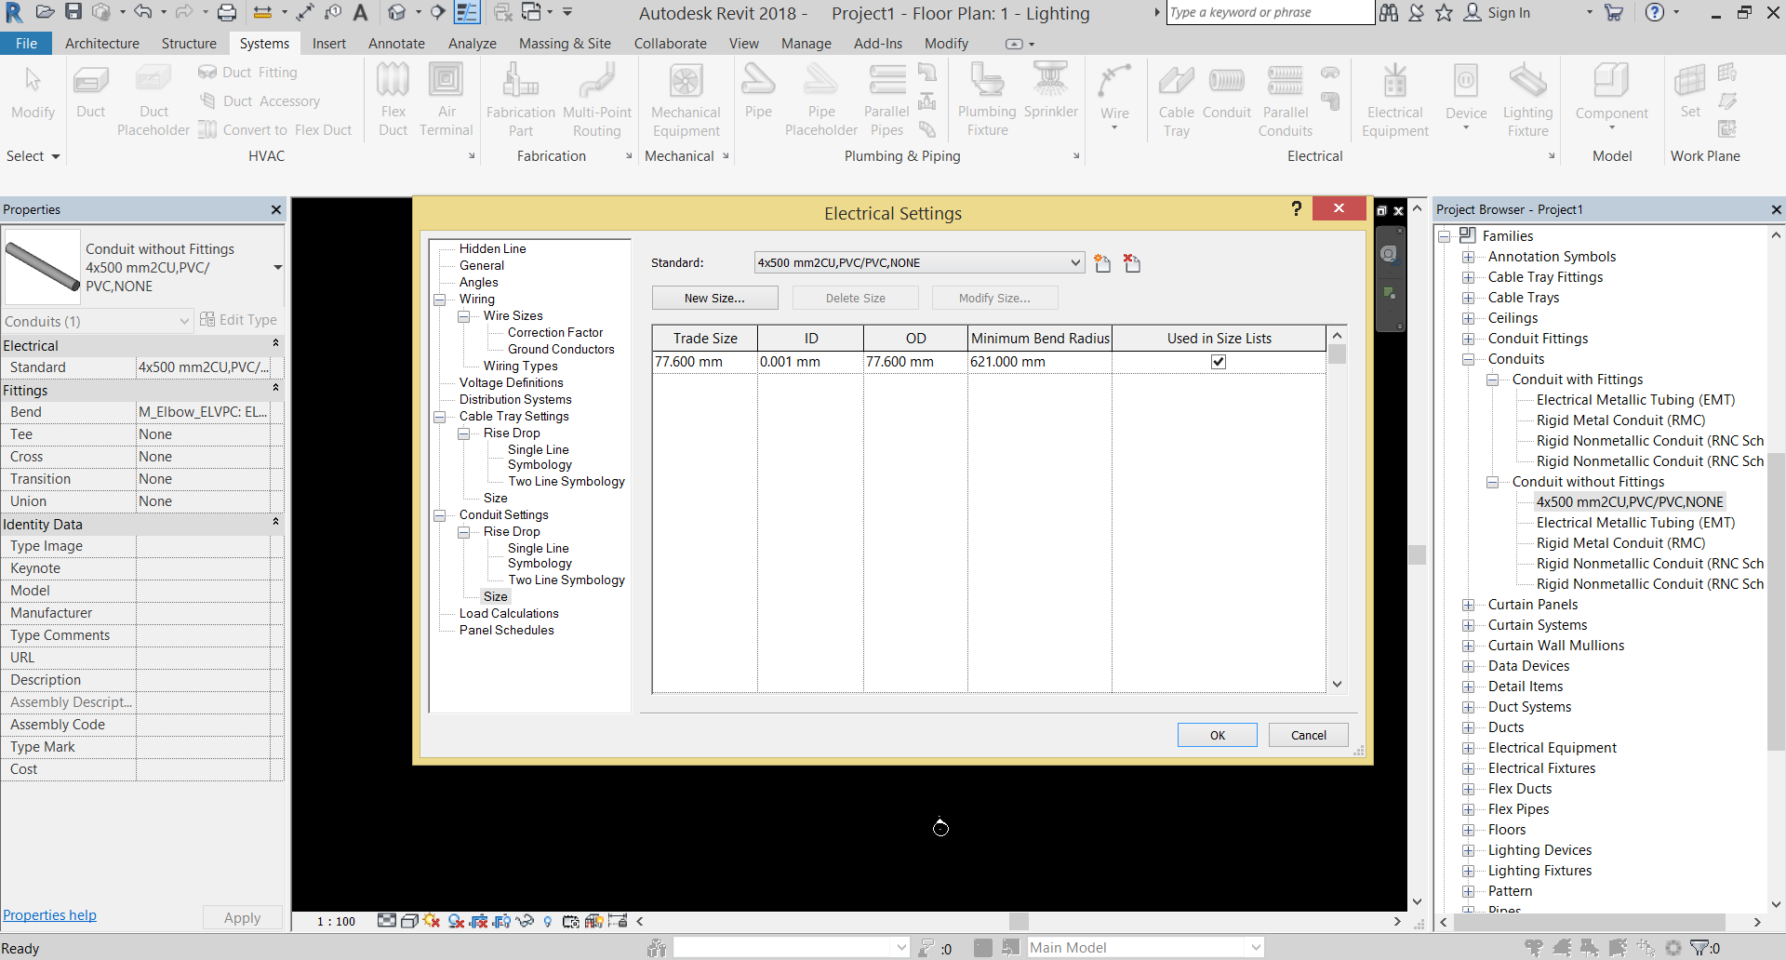Open the Electrical Equipment tool
1786x960 pixels.
coord(1395,100)
